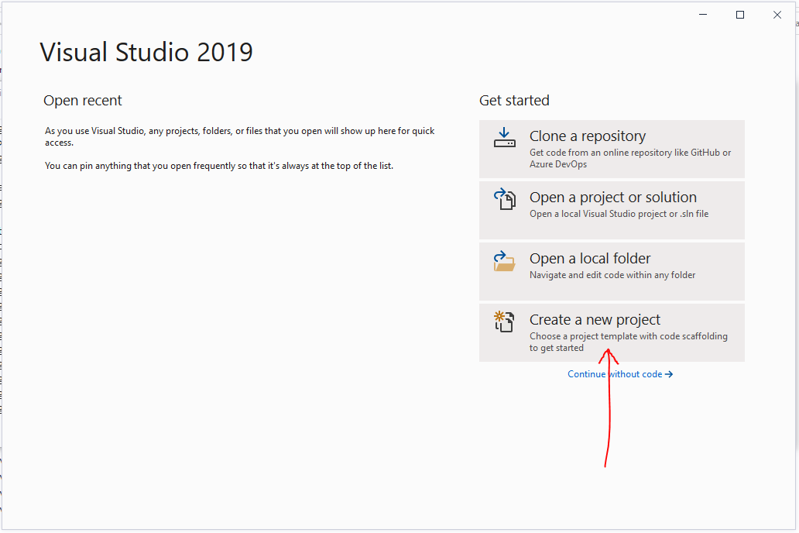Viewport: 799px width, 533px height.
Task: Click the 'Get code from an online repository' description
Action: [630, 158]
